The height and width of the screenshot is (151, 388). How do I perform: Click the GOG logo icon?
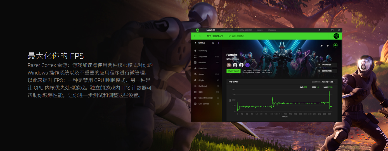195,92
